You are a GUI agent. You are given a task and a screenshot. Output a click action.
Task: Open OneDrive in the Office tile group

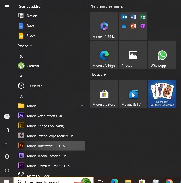(124, 26)
